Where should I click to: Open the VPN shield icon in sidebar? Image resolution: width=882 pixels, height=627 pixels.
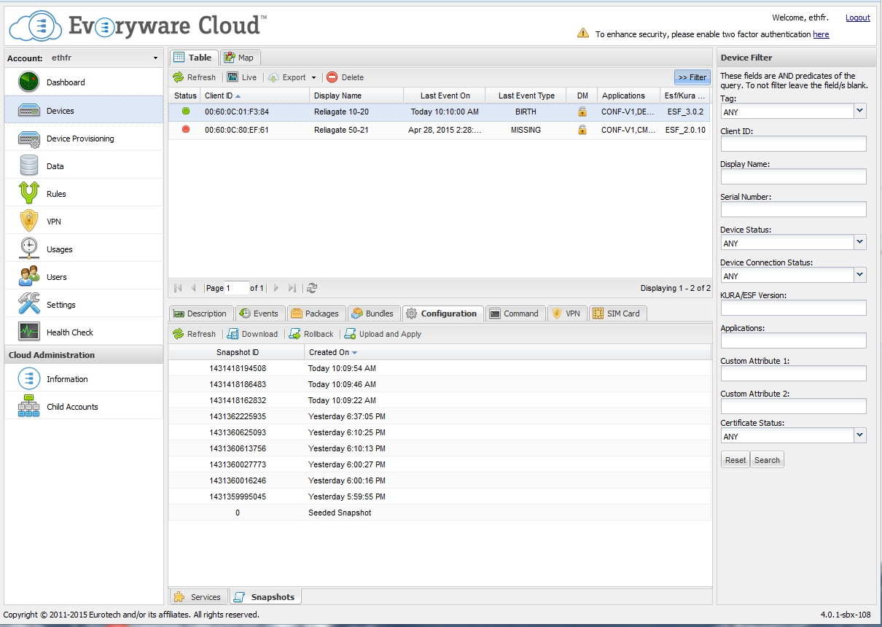[29, 222]
